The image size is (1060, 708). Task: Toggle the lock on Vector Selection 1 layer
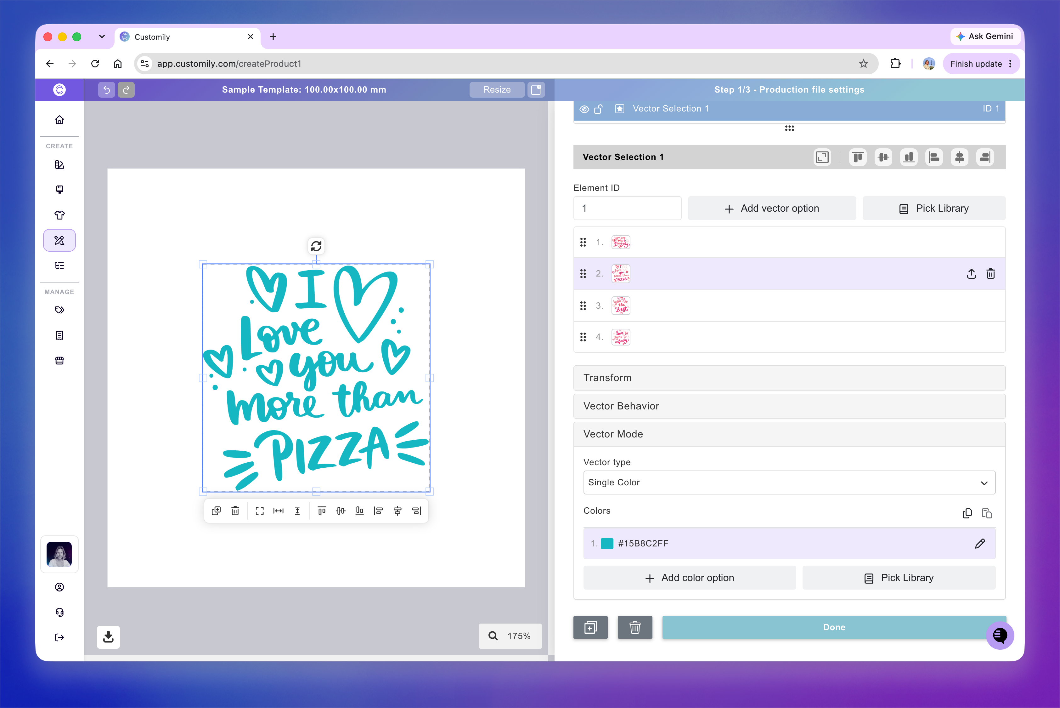598,109
